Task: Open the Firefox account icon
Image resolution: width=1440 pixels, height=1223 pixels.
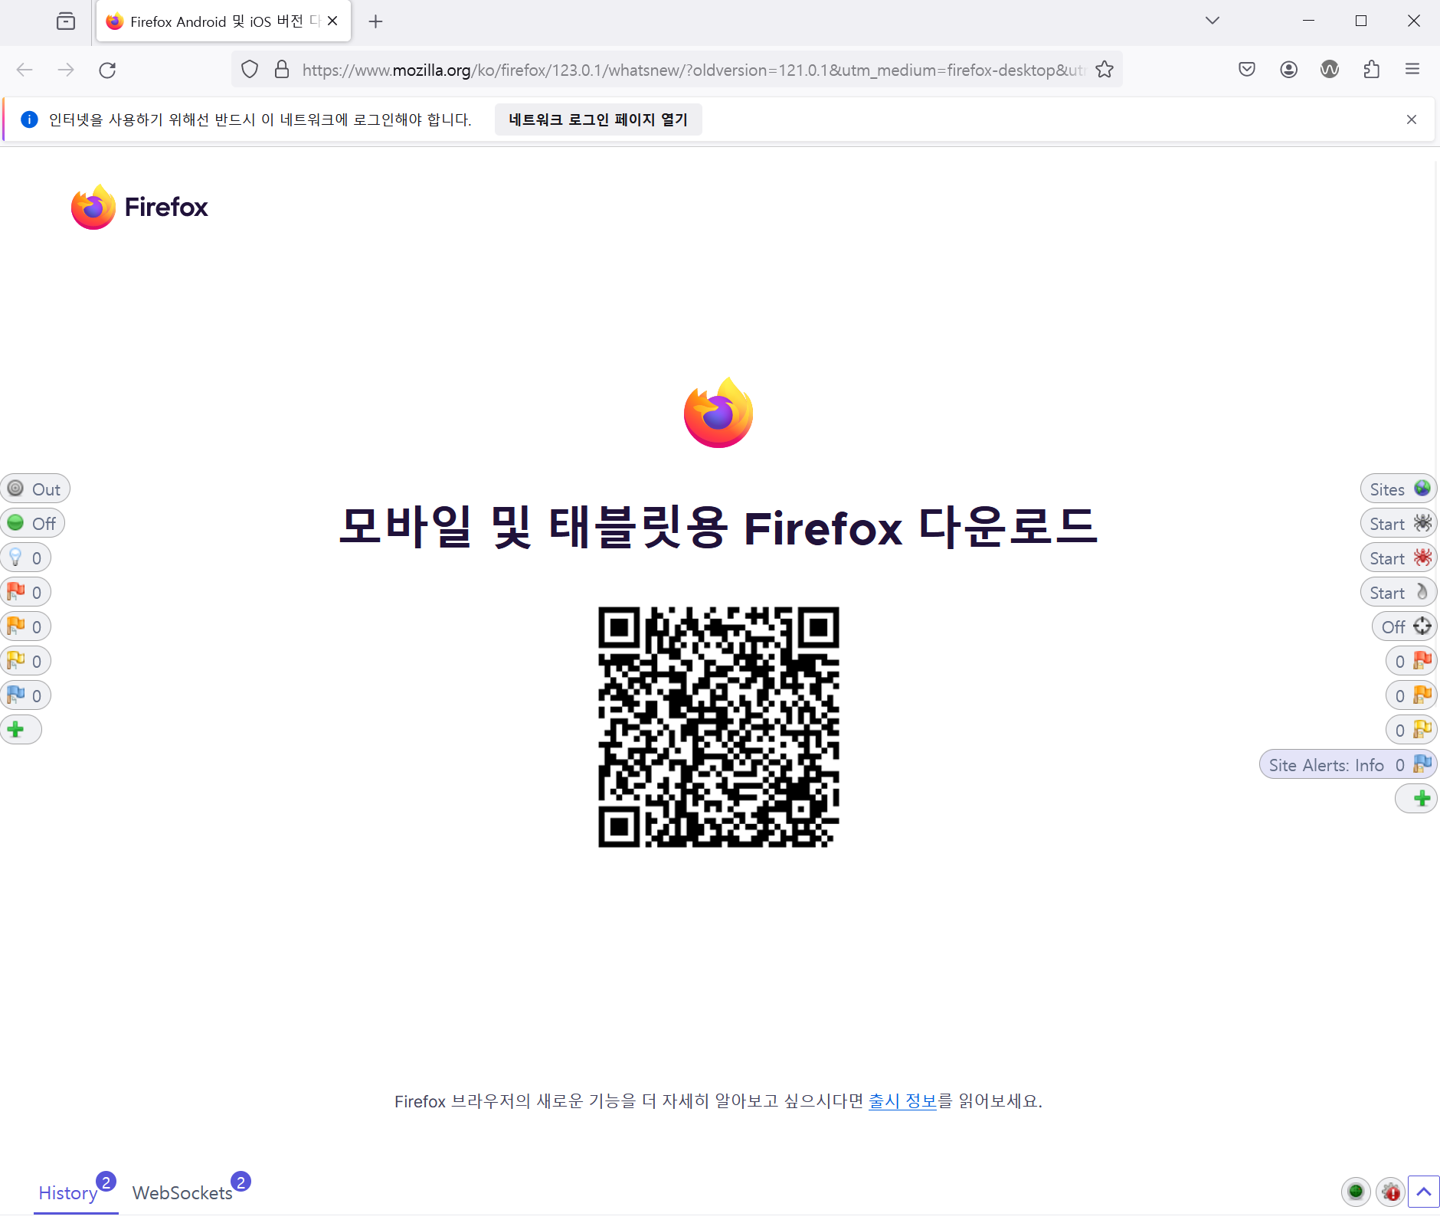Action: [x=1289, y=70]
